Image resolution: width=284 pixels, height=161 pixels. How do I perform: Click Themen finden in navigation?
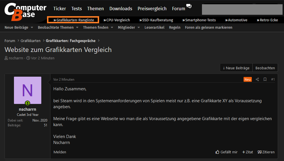point(96,28)
